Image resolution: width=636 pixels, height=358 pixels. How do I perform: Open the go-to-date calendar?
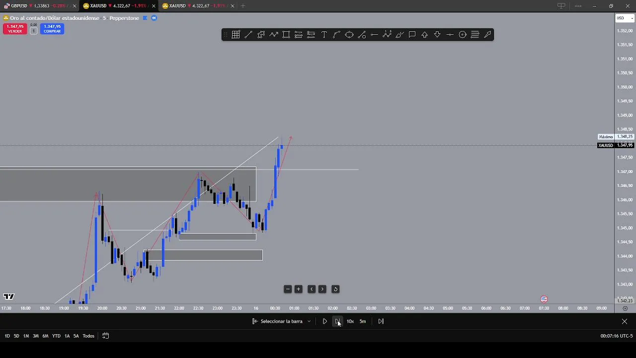(x=105, y=336)
